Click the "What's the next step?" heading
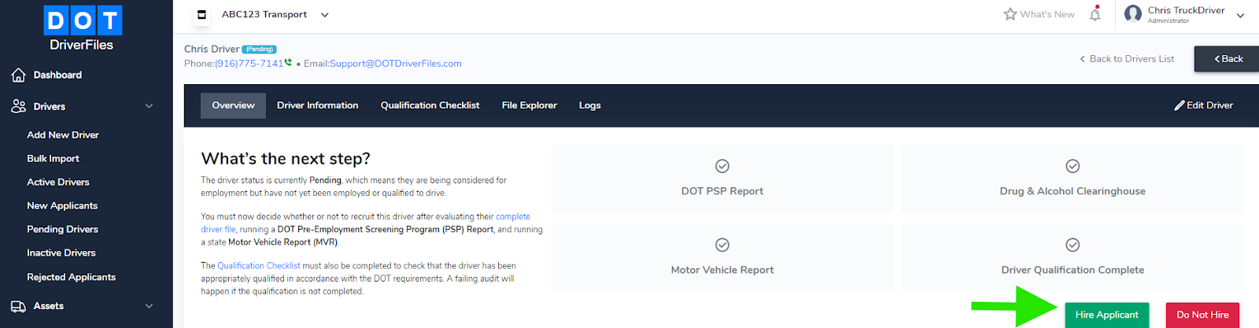Screen dimensions: 1259x328 coord(286,159)
